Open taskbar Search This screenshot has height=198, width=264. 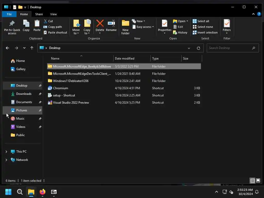[x=20, y=192]
